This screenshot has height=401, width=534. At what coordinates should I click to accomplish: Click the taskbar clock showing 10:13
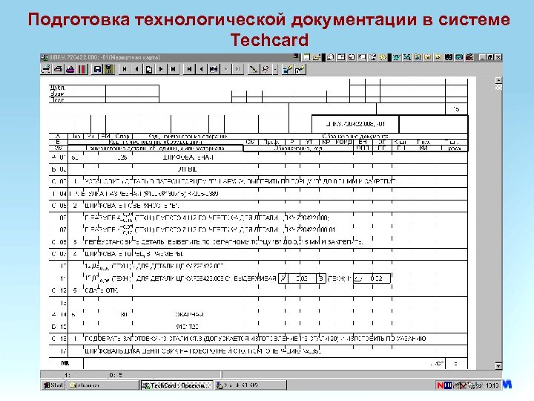click(x=492, y=385)
